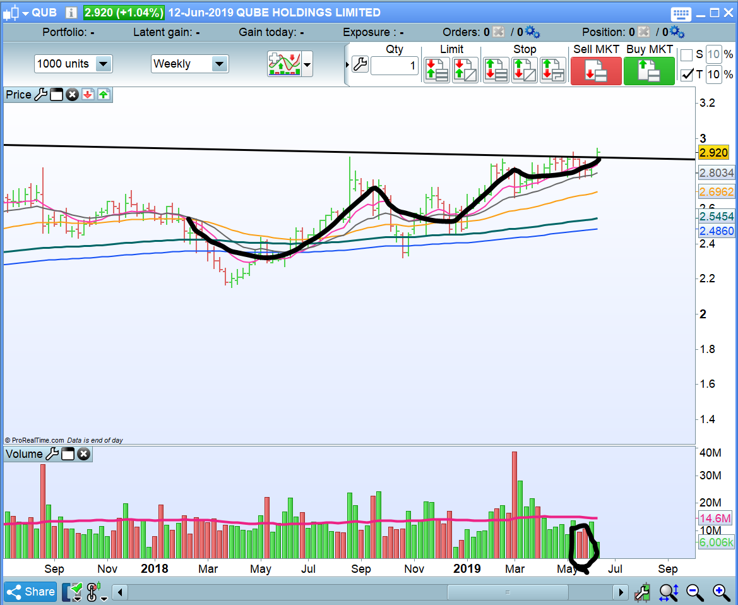Click the 2.8034 moving average label
The height and width of the screenshot is (605, 738).
[x=717, y=173]
